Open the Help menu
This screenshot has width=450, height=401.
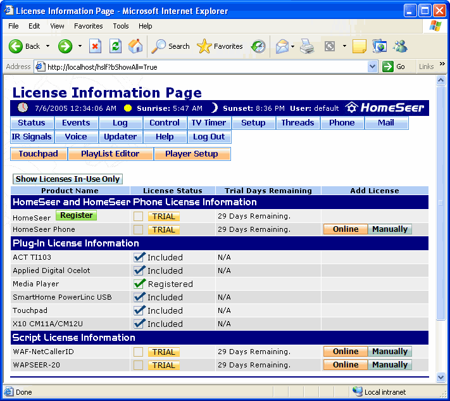[x=145, y=26]
